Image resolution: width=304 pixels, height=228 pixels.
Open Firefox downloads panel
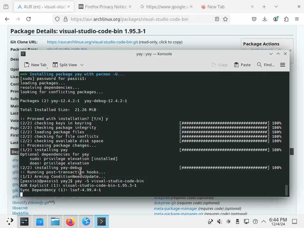[x=265, y=19]
